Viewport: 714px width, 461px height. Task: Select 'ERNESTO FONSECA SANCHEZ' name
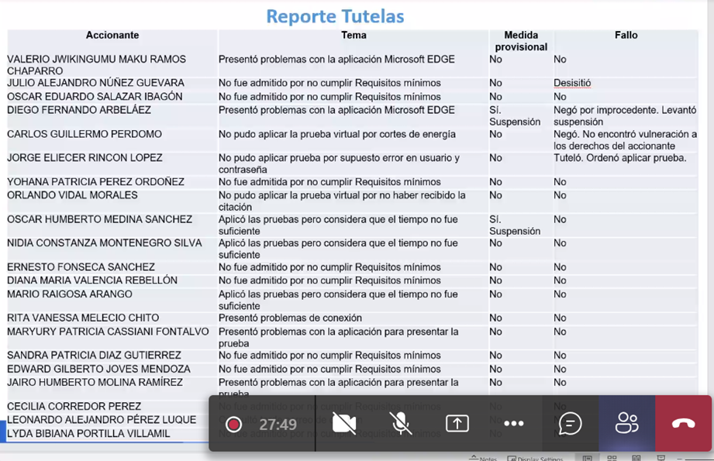pos(81,267)
